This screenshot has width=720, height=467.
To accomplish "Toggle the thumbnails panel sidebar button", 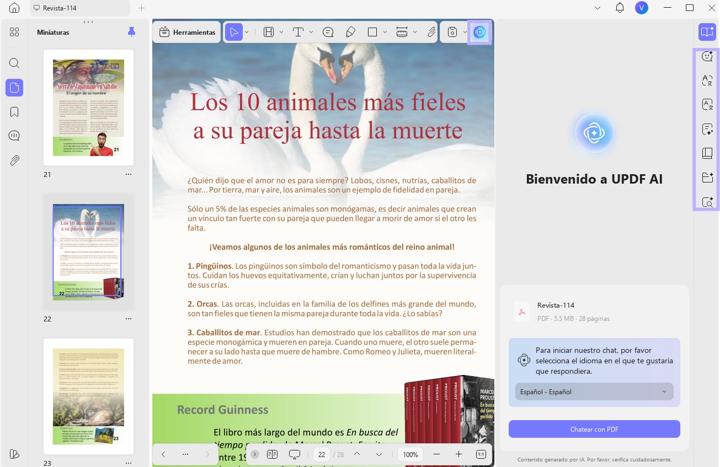I will coord(14,87).
